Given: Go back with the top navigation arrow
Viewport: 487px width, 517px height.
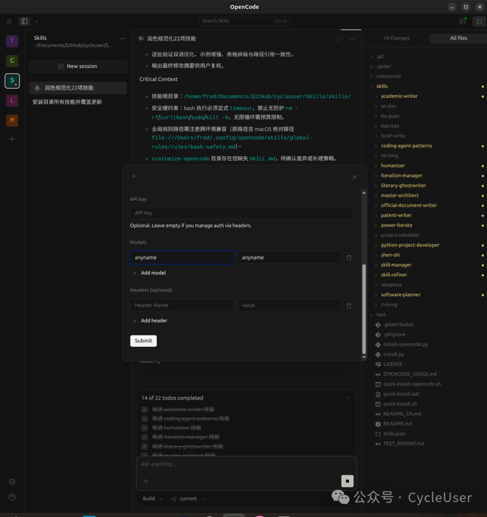Looking at the screenshot, I should pos(37,22).
